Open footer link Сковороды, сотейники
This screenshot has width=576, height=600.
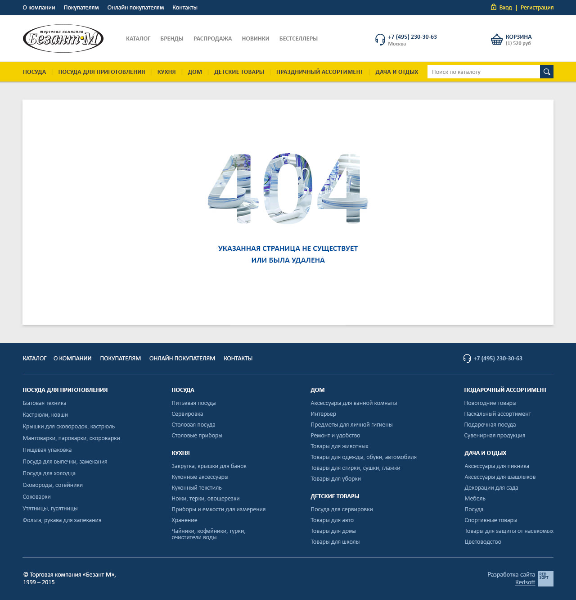pos(53,485)
